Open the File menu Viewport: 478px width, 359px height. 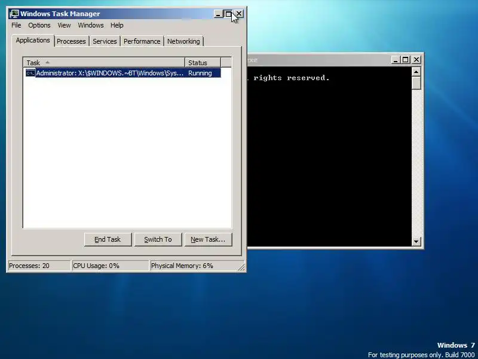pos(16,25)
